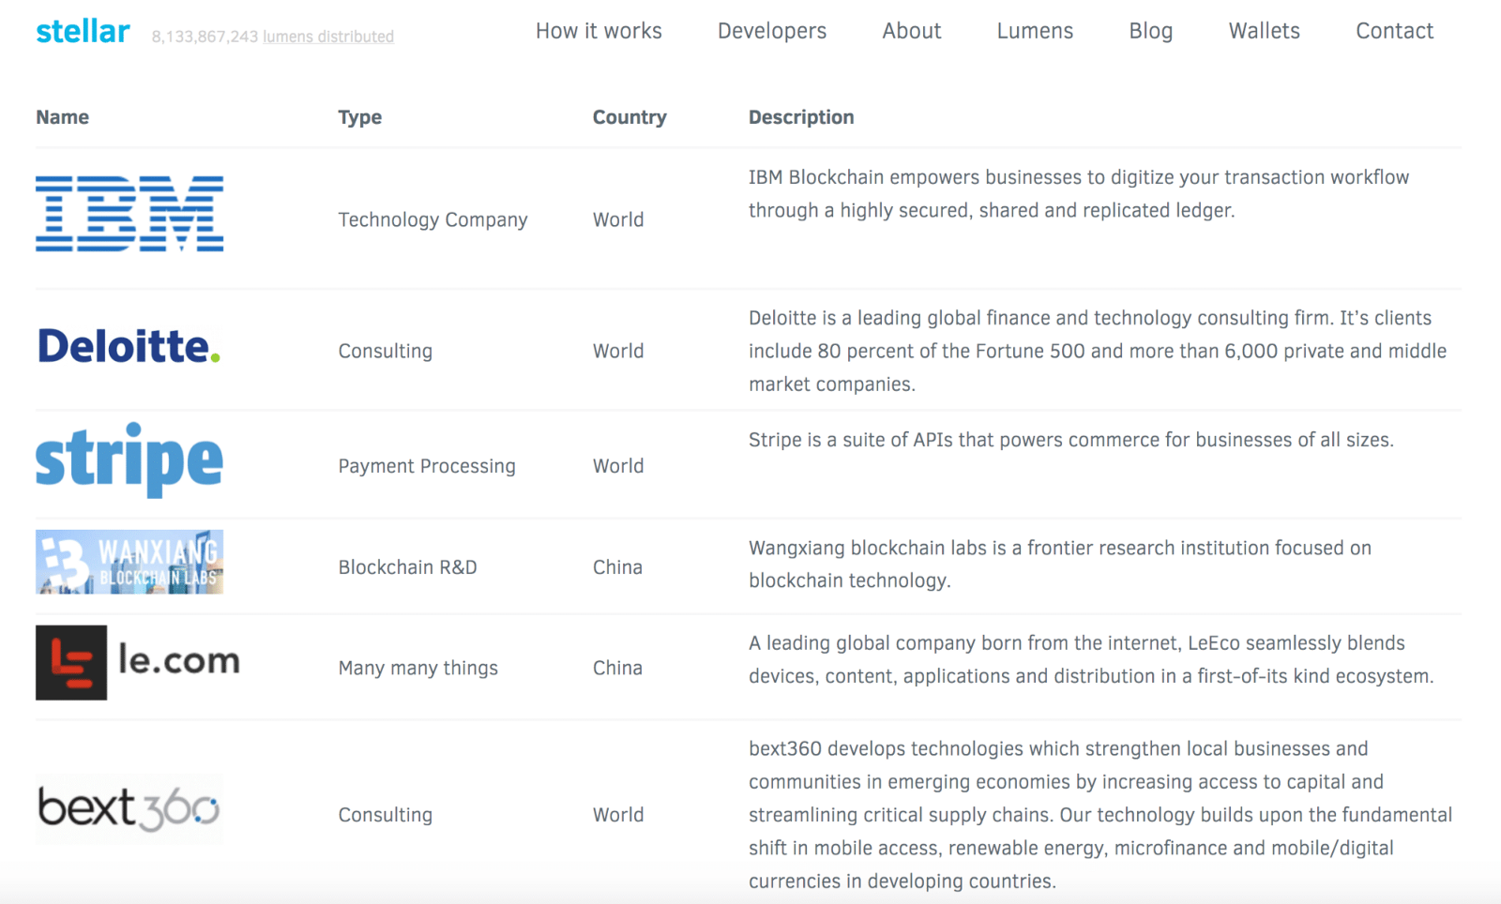The width and height of the screenshot is (1501, 904).
Task: Open the Deloitte logo
Action: pyautogui.click(x=129, y=346)
